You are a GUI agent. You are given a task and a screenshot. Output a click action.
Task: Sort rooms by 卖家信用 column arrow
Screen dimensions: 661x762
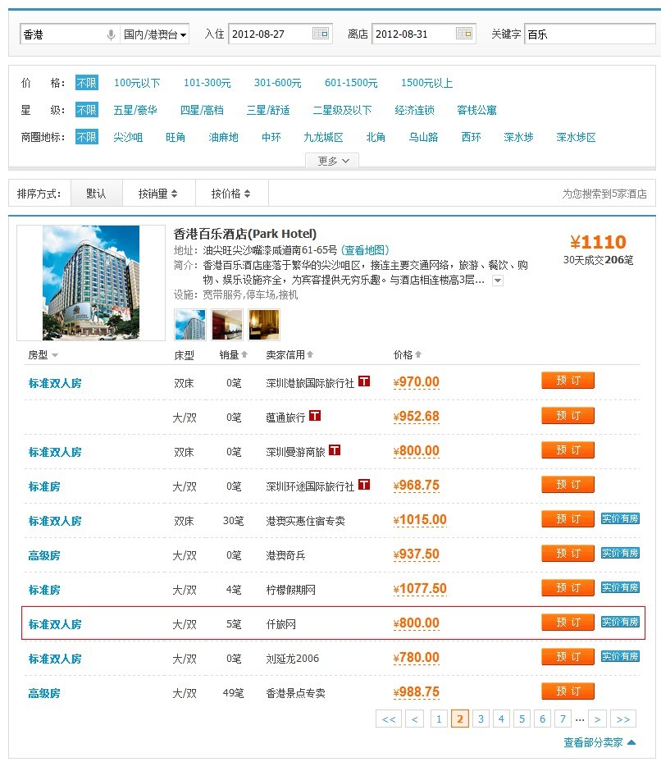pos(310,354)
